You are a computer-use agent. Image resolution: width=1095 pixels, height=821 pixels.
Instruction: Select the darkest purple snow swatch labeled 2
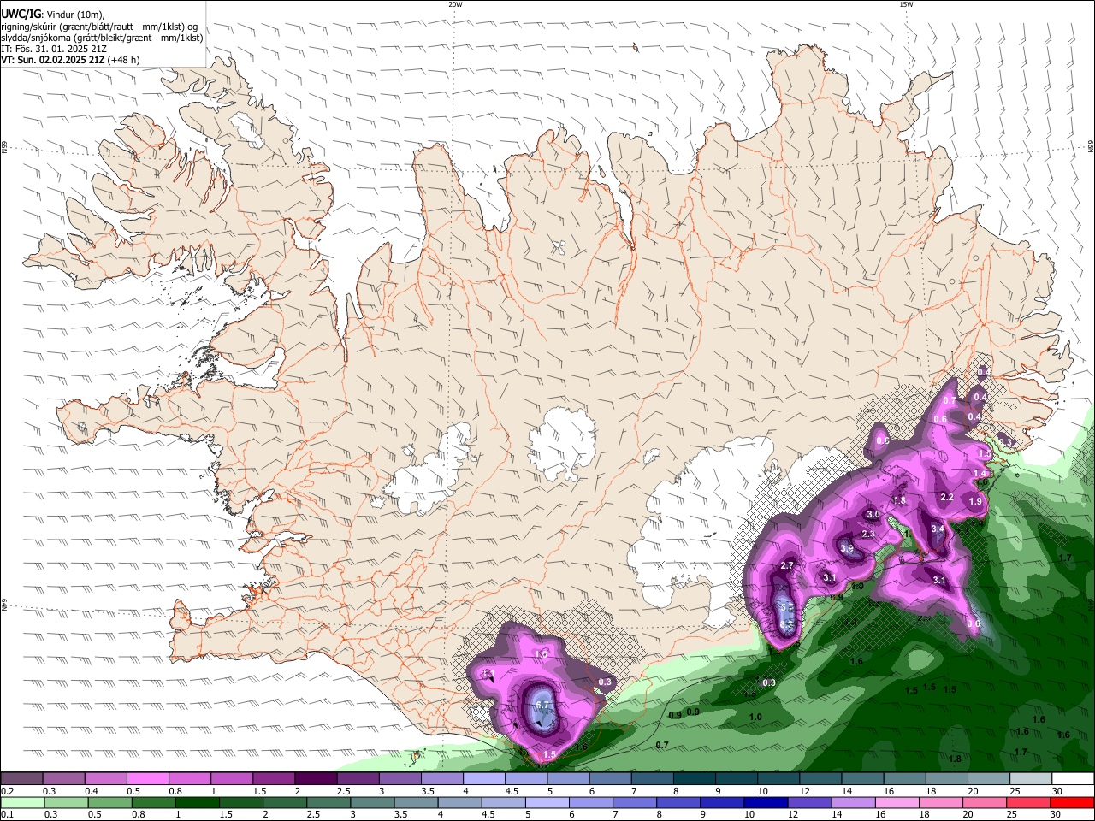(315, 779)
